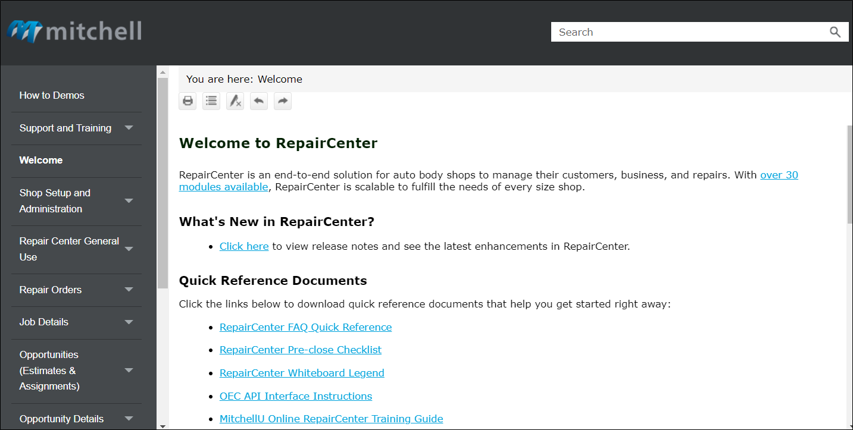Go forward with the right arrow icon
Viewport: 853px width, 430px height.
pos(283,101)
